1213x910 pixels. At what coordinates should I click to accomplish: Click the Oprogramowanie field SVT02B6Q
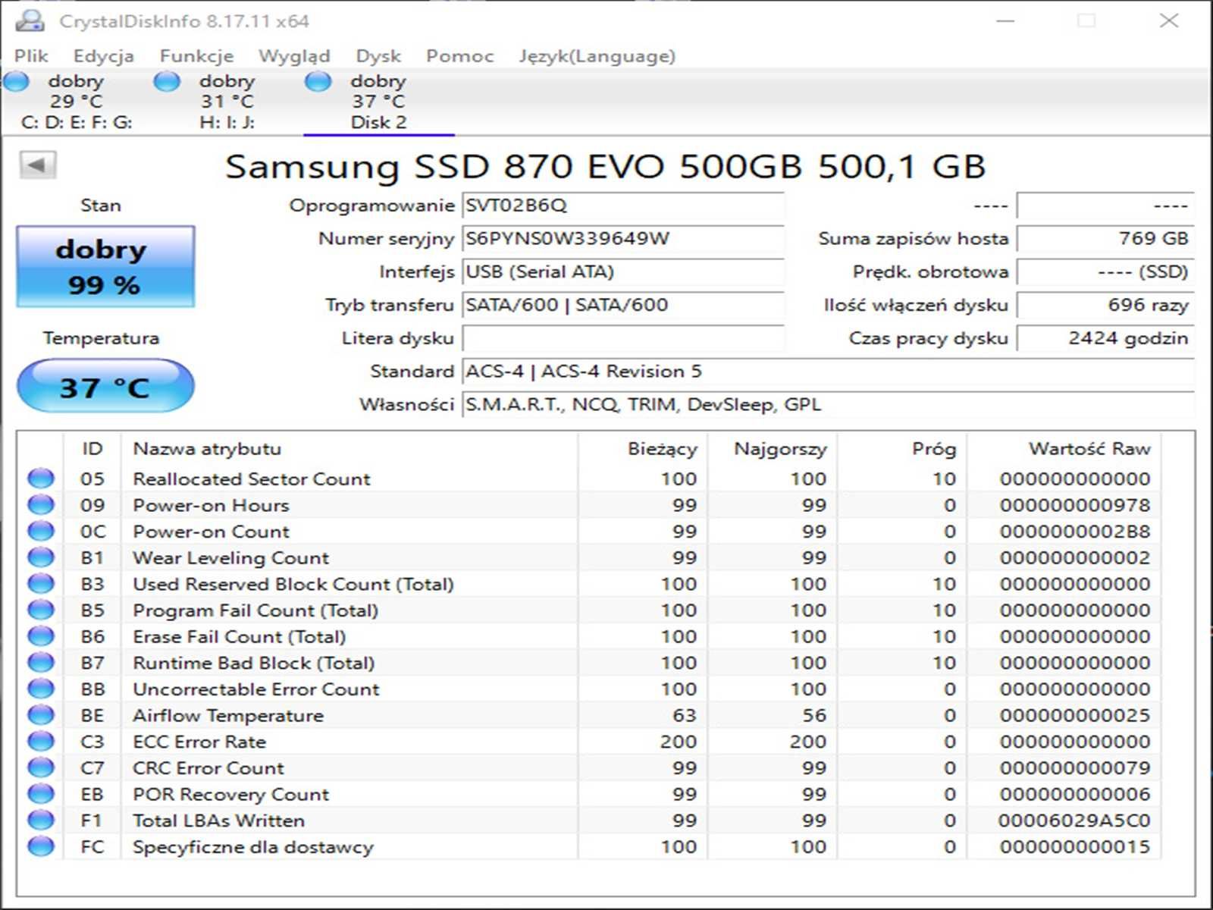622,206
